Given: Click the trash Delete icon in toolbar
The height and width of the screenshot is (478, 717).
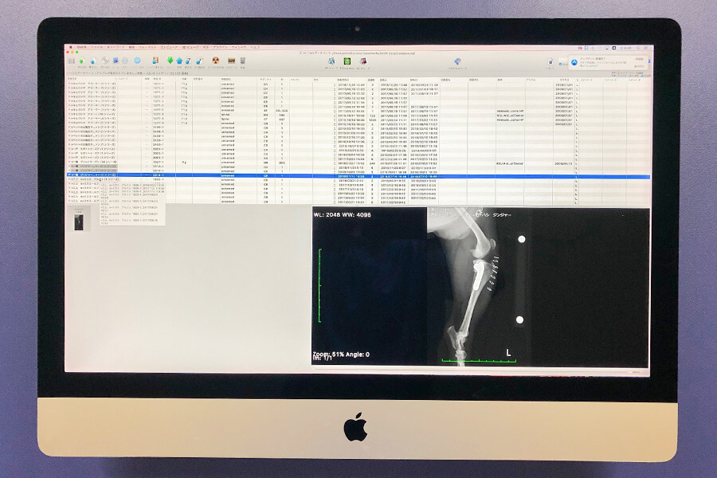Looking at the screenshot, I should pos(242,61).
